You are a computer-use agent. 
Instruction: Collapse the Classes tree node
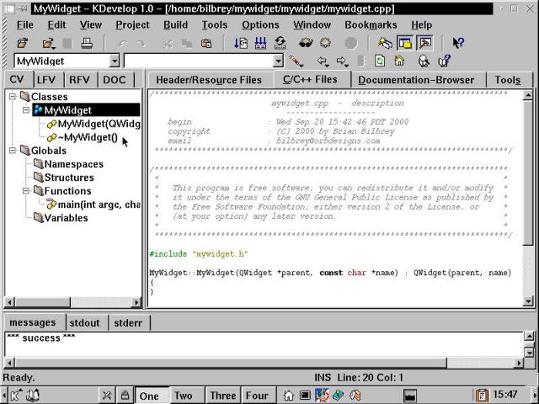coord(13,97)
